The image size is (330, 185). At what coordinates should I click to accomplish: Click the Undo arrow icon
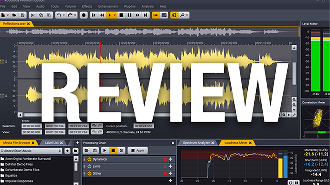pos(59,15)
